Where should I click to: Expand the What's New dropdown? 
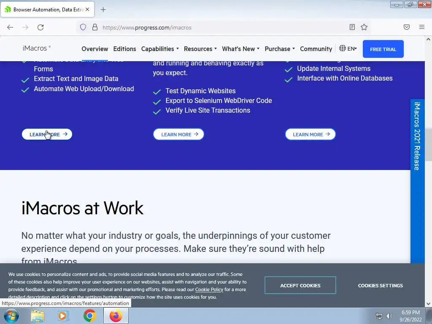(241, 49)
